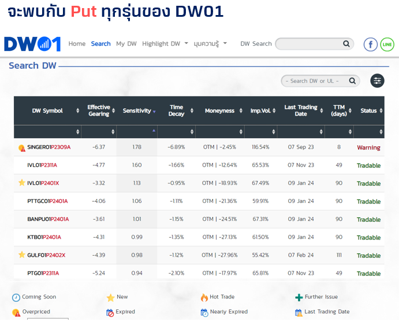Screen dimensions: 399x325
Task: Focus the Search DW or UL field
Action: [314, 81]
